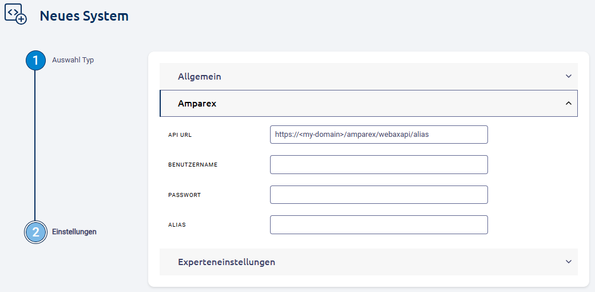
Task: Click the step 2 circle
Action: pos(35,232)
